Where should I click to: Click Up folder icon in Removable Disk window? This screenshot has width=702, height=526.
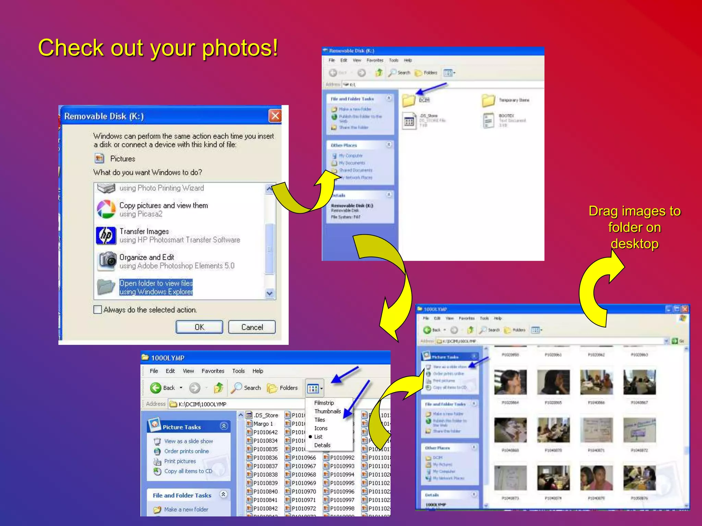[379, 73]
